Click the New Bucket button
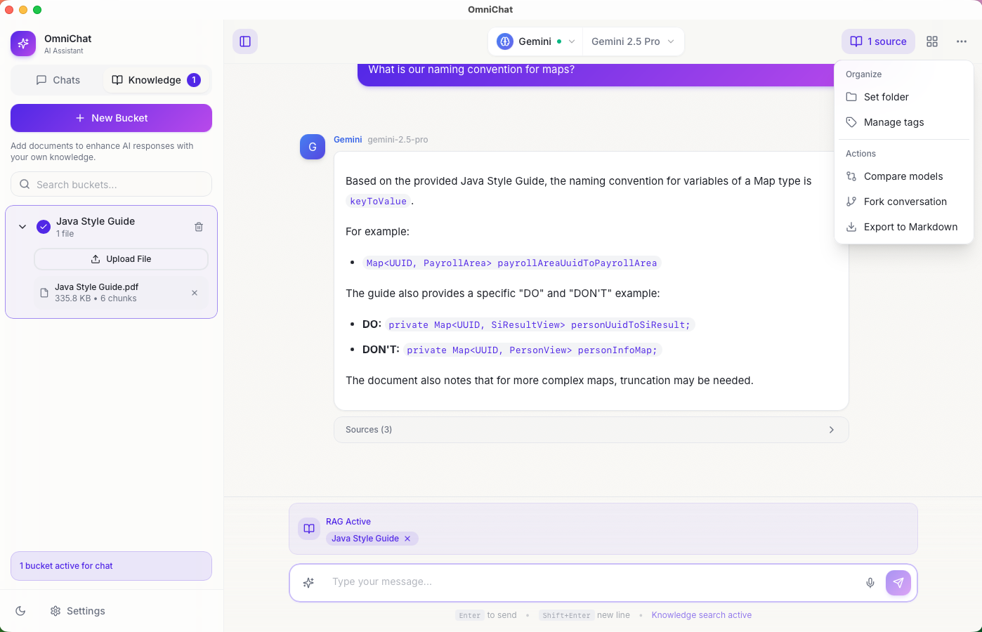The height and width of the screenshot is (632, 982). [x=110, y=118]
